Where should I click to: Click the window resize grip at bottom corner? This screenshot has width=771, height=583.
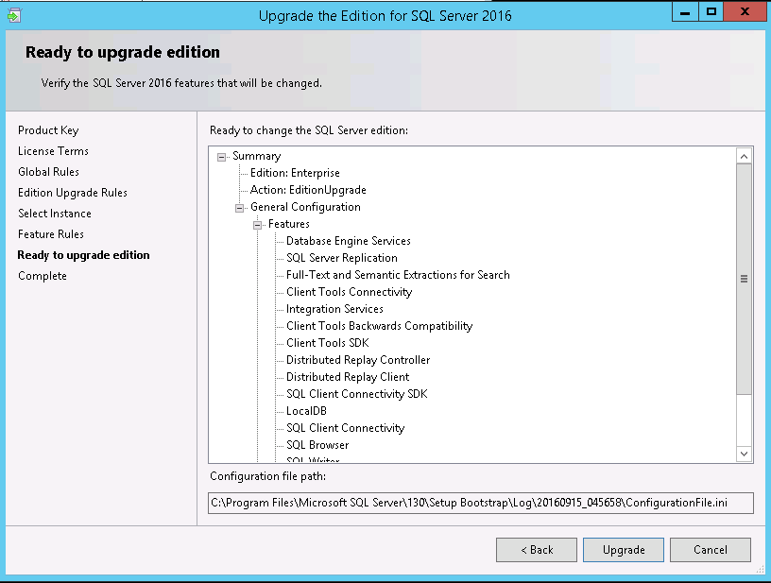pyautogui.click(x=761, y=570)
